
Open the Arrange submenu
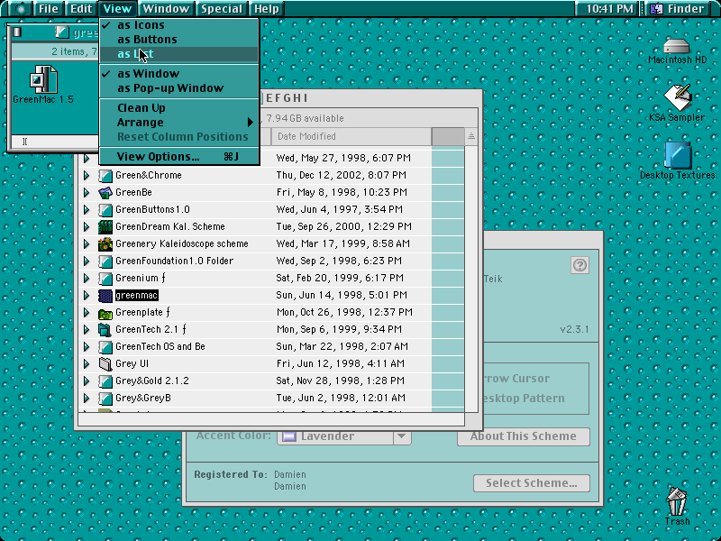179,123
